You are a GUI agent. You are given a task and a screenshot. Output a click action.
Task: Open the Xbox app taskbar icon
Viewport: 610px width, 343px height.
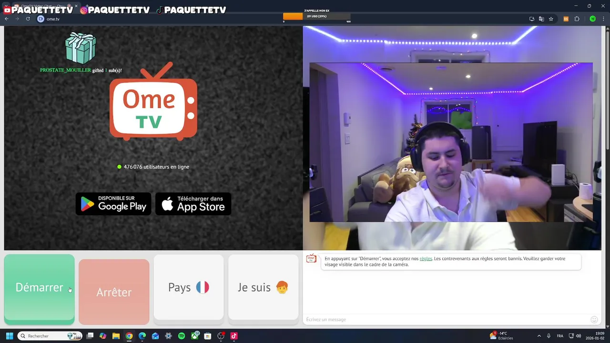pyautogui.click(x=195, y=336)
